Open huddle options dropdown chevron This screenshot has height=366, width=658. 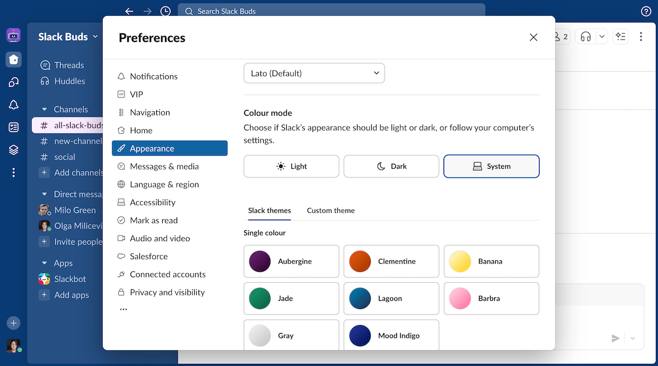602,37
